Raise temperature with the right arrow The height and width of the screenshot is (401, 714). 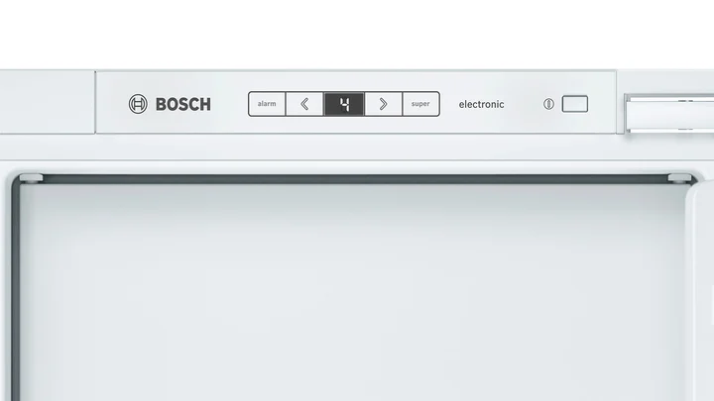[384, 104]
